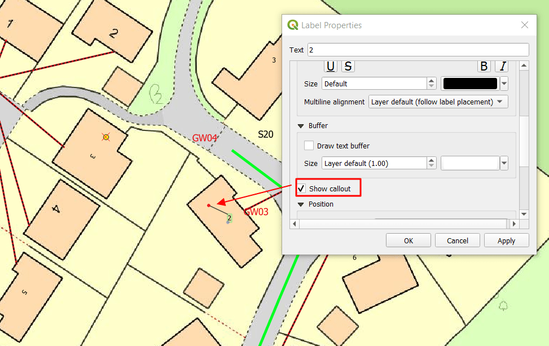Confirm label changes with OK
Image resolution: width=549 pixels, height=346 pixels.
pos(408,240)
